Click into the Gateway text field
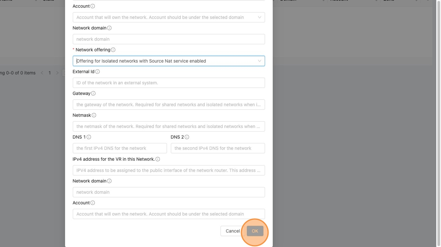441x247 pixels. 169,105
